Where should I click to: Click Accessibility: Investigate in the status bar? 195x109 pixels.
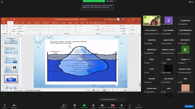33,90
